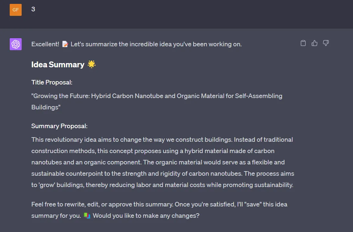Click the quoted word 'grow' in the summary
This screenshot has height=232, width=353.
coord(48,185)
